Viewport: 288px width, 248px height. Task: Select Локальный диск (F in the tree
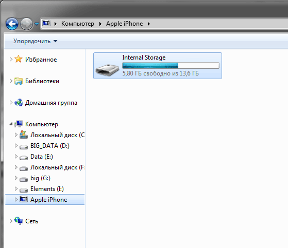pos(58,167)
